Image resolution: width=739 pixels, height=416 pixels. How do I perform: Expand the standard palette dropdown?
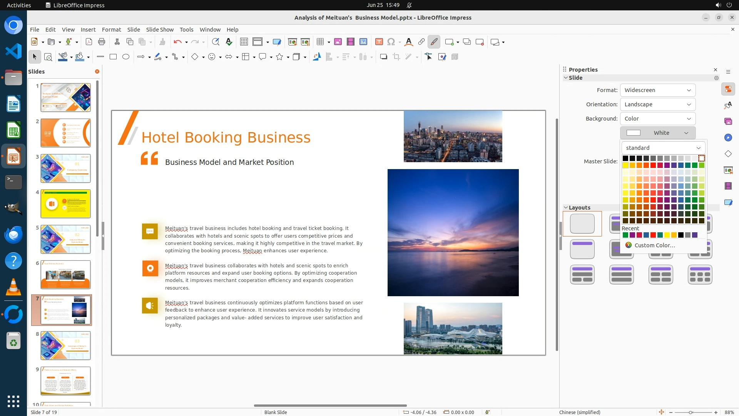pos(663,148)
